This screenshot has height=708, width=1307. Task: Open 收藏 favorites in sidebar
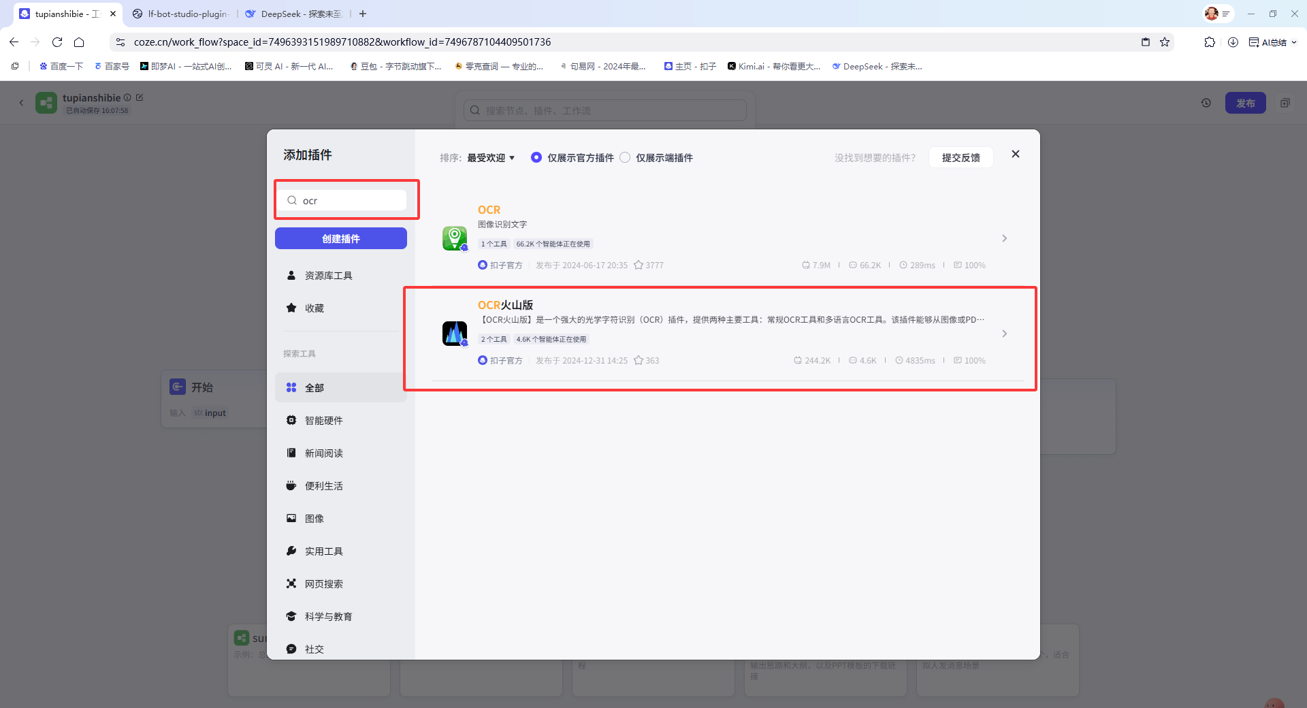click(340, 308)
